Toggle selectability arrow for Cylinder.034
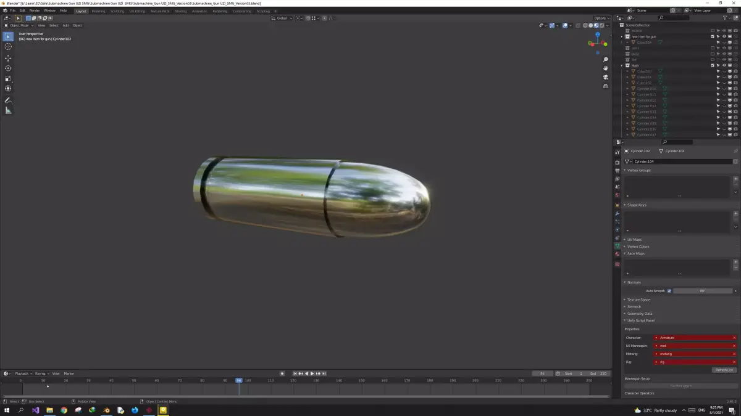This screenshot has height=416, width=741. point(718,118)
